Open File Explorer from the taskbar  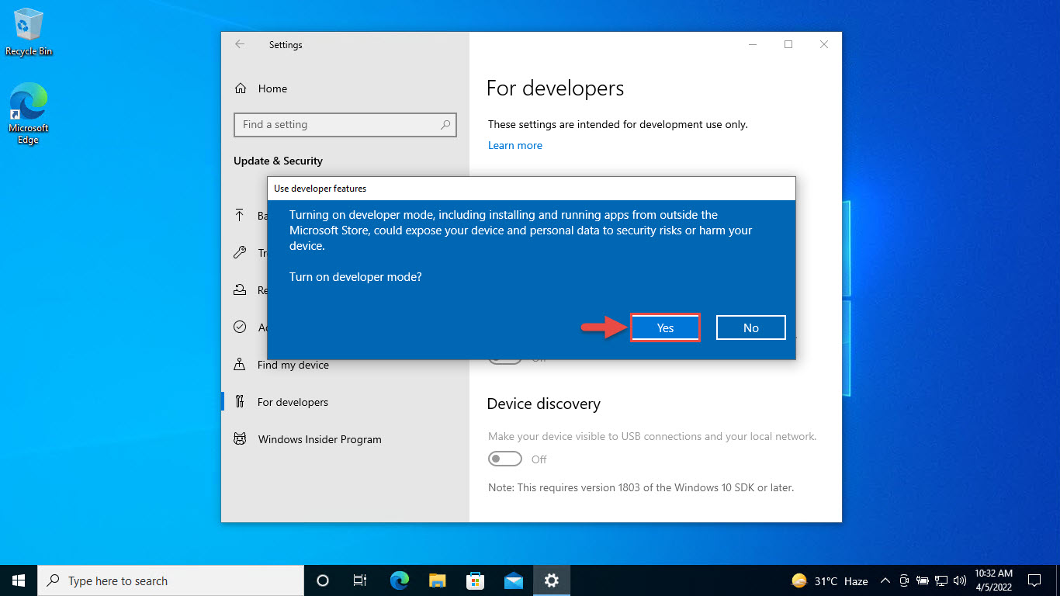pos(438,580)
